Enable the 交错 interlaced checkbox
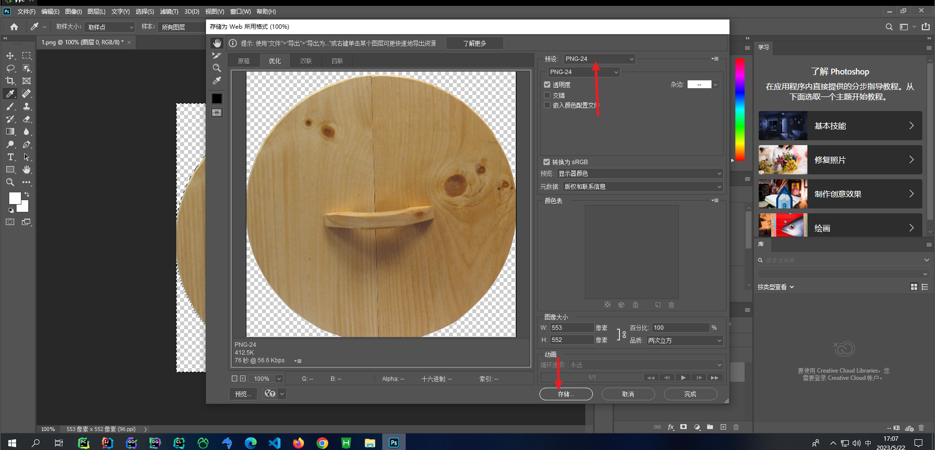This screenshot has height=450, width=935. 547,95
